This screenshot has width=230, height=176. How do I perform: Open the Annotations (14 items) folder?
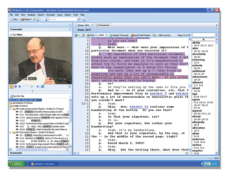tap(21, 103)
